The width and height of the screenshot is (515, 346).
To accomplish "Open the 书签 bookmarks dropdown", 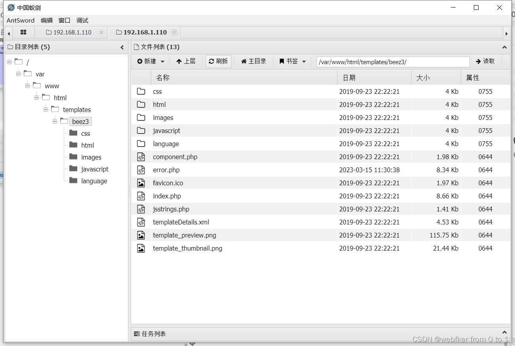I will point(292,61).
